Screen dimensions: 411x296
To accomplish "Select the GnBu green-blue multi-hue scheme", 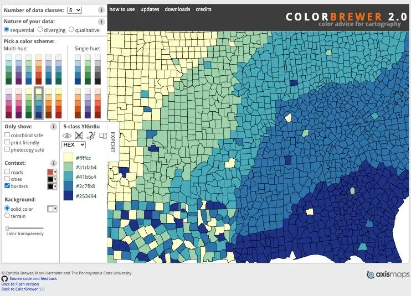I will [x=29, y=69].
